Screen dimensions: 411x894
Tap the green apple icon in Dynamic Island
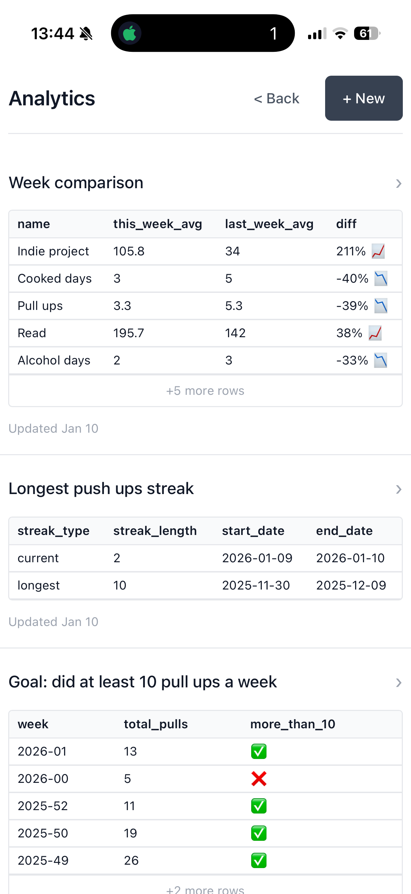click(x=130, y=33)
